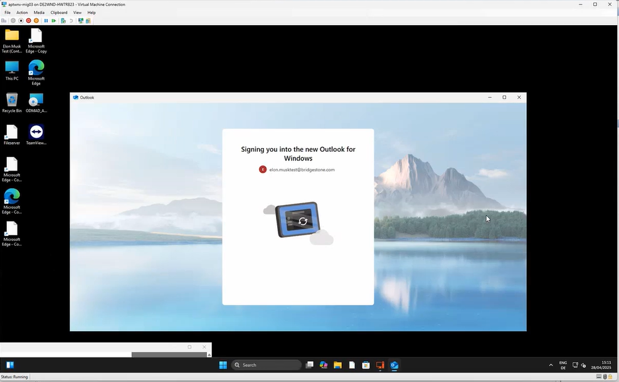Click the widgets icon at taskbar left

coord(10,365)
